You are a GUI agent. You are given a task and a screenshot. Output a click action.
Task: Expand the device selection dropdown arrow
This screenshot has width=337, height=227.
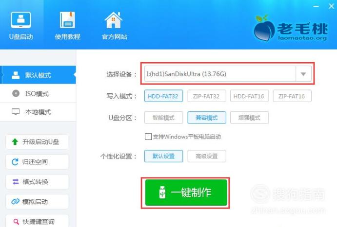coord(303,74)
